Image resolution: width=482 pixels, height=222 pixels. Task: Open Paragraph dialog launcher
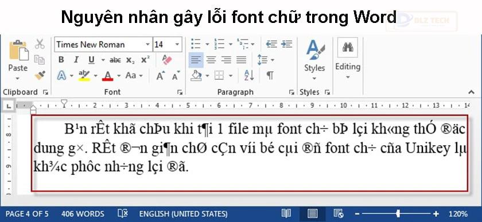pyautogui.click(x=291, y=92)
